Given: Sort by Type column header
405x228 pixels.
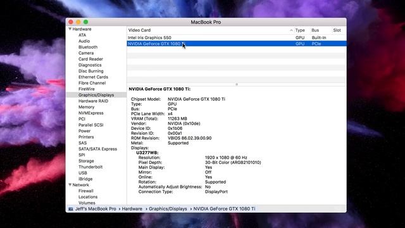Looking at the screenshot, I should [x=300, y=30].
